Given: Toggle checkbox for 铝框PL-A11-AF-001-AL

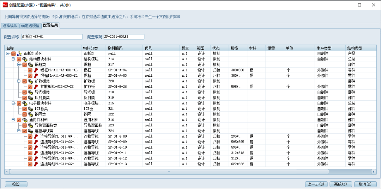Looking at the screenshot, I should (x=30, y=70).
